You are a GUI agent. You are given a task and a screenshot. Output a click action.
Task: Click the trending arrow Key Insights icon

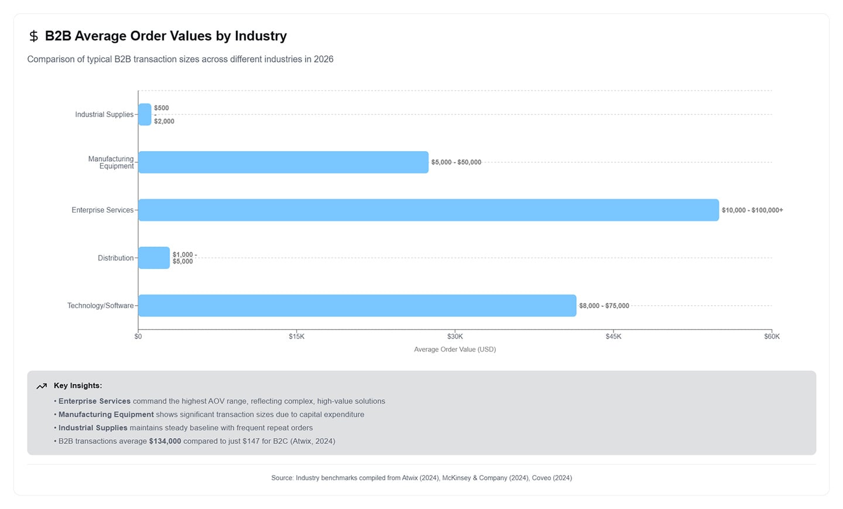[x=42, y=386]
